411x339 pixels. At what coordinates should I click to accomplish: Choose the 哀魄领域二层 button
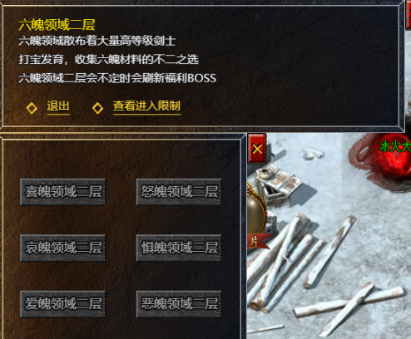63,248
